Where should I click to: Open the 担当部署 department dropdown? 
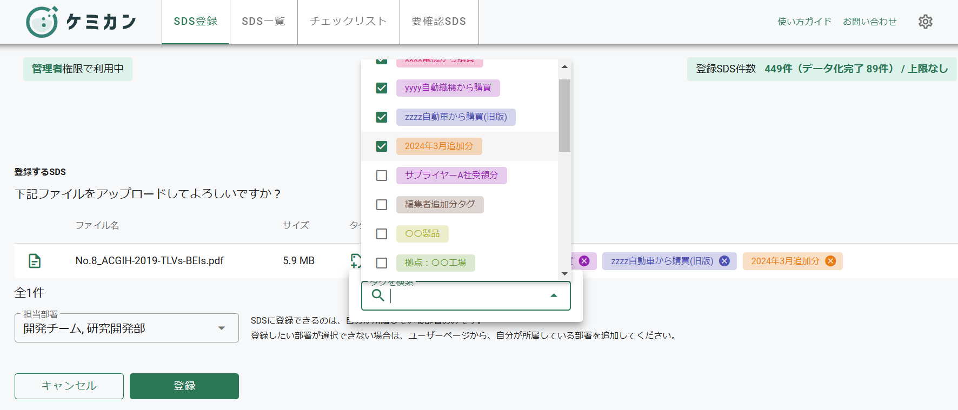(127, 328)
